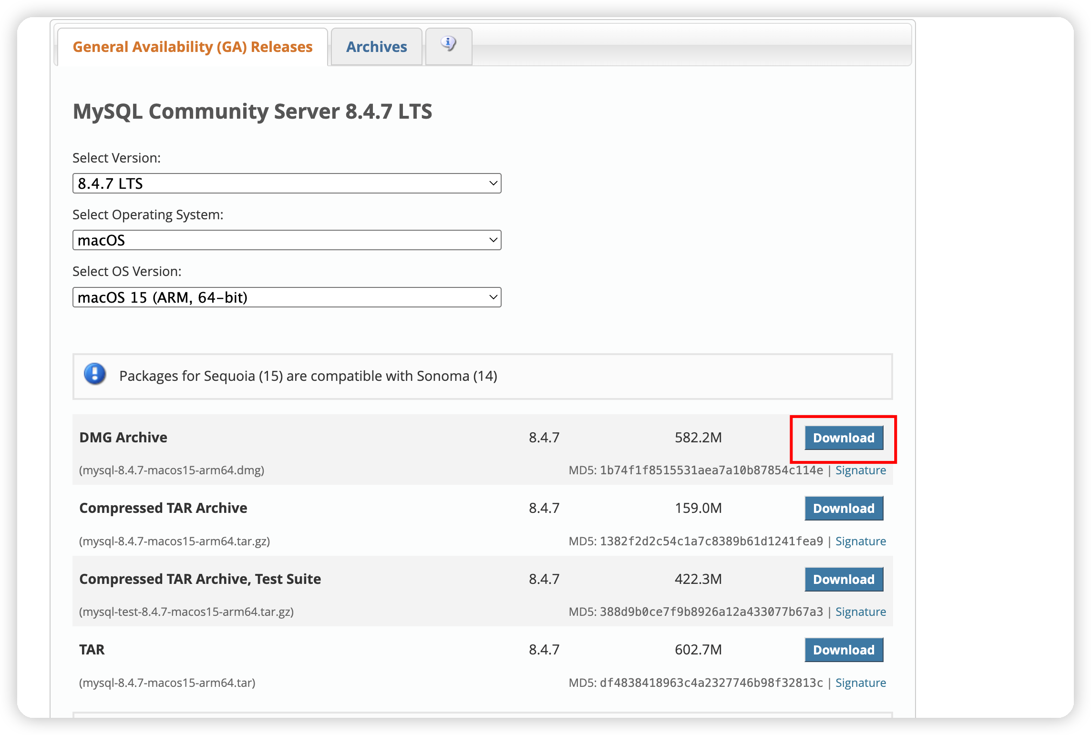Click the mysql-8.4.7-macos15-arm64.dmg filename
Screen dimensions: 1091x735
(x=172, y=470)
